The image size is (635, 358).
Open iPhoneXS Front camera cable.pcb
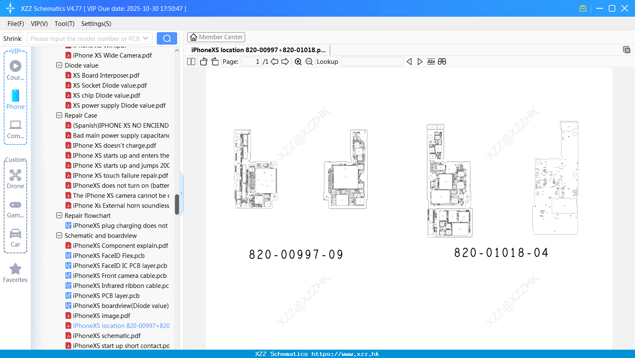coord(120,276)
